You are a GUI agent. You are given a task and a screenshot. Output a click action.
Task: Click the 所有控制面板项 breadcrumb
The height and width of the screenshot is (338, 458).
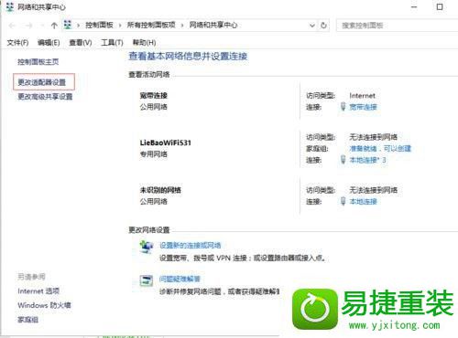(x=151, y=26)
